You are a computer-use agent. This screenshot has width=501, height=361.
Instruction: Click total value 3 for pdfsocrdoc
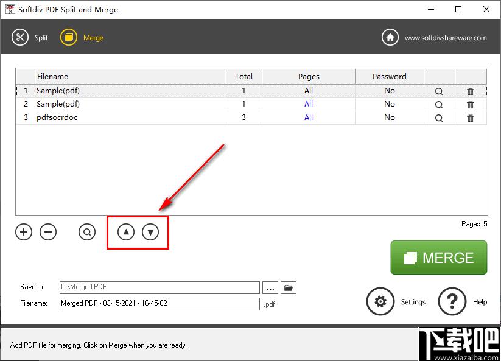pos(243,117)
